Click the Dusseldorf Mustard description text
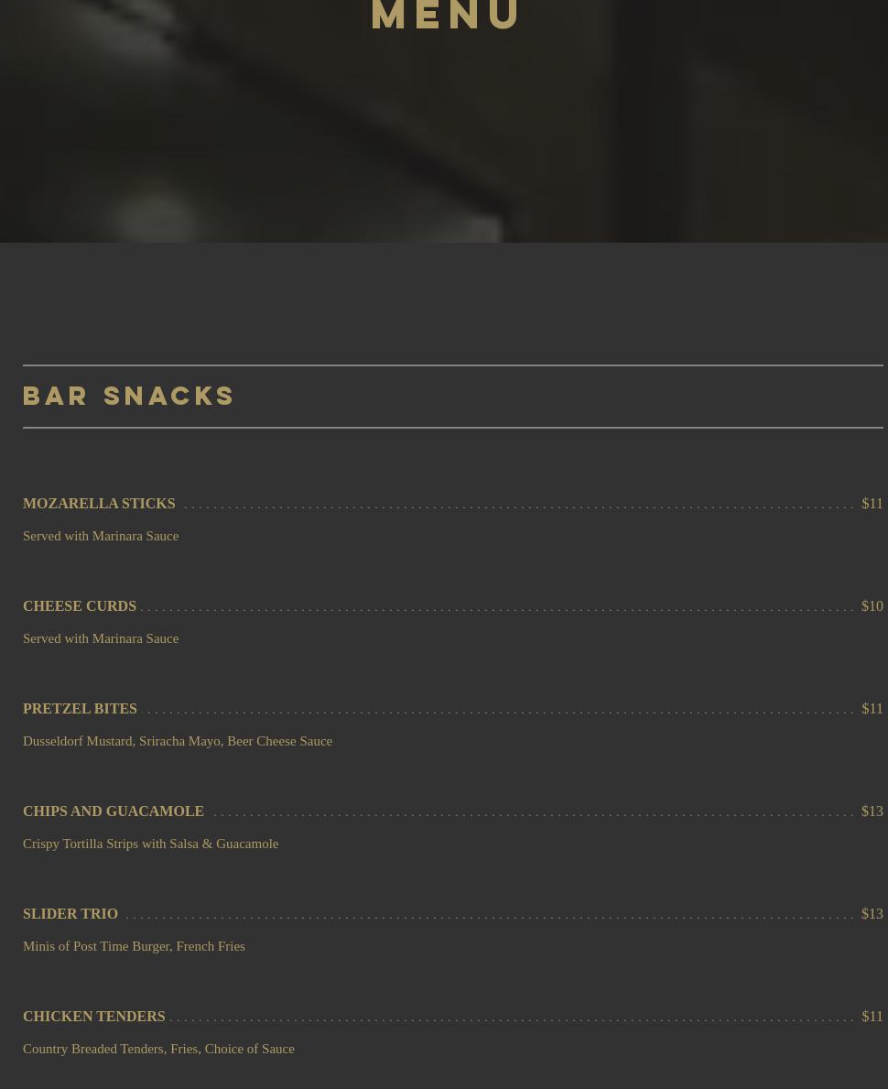 tap(178, 741)
